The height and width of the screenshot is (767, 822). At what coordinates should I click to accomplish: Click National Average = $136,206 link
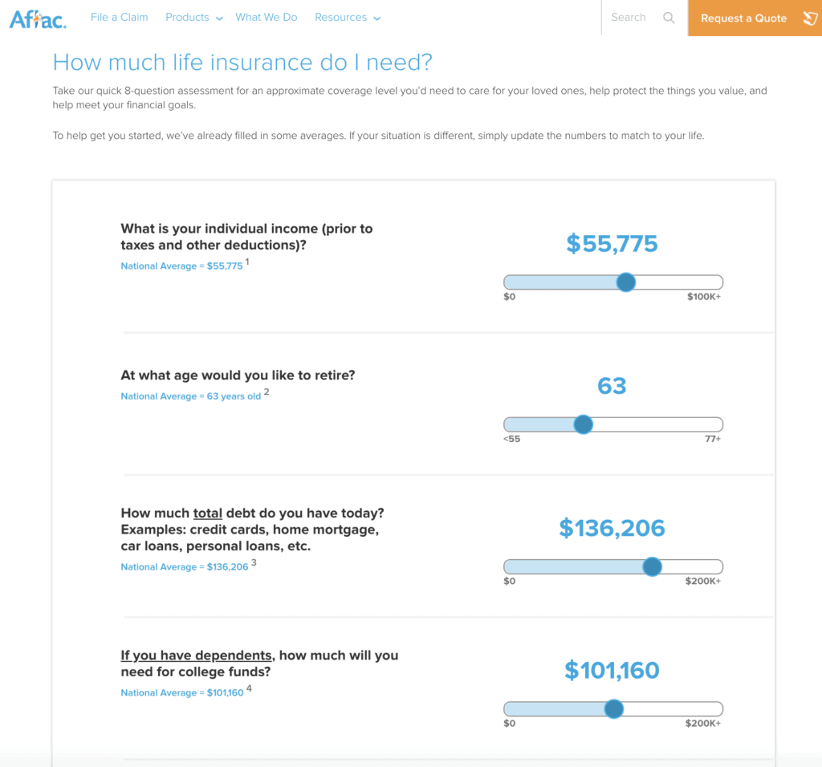(x=184, y=566)
